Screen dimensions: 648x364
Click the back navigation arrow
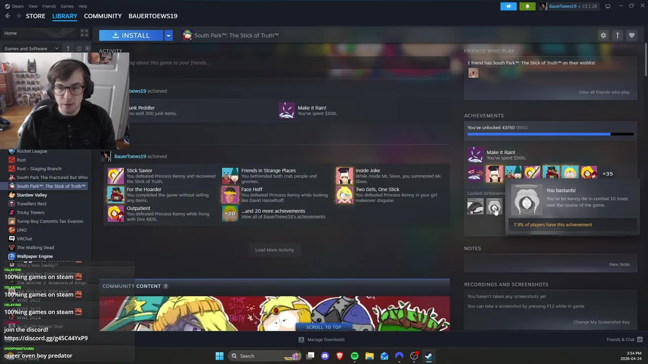8,16
